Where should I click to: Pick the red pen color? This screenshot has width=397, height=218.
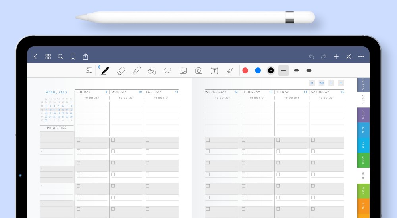coord(245,71)
